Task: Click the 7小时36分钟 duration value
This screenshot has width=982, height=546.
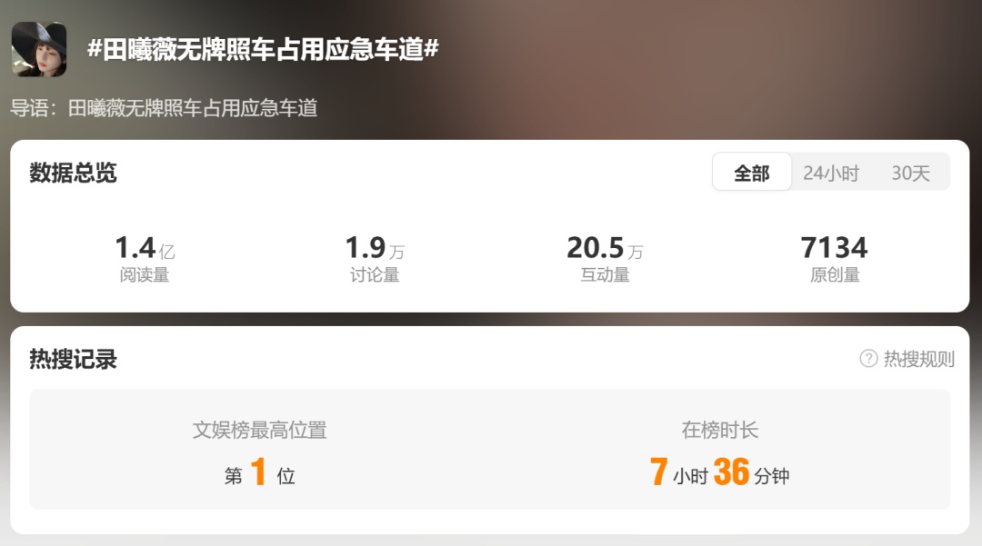Action: (719, 472)
